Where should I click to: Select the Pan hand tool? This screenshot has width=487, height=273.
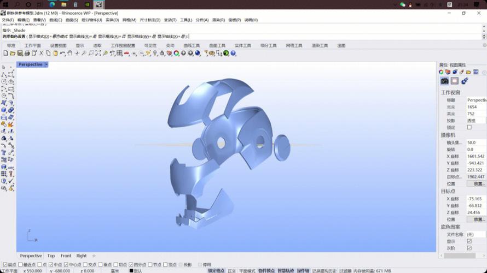click(70, 54)
